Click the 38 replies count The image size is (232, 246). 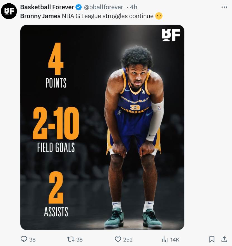click(32, 240)
